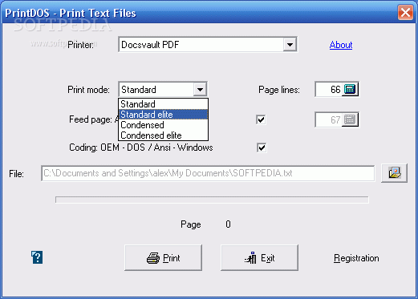Toggle the Feed page checkbox
Viewport: 418px width, 299px height.
pyautogui.click(x=261, y=119)
